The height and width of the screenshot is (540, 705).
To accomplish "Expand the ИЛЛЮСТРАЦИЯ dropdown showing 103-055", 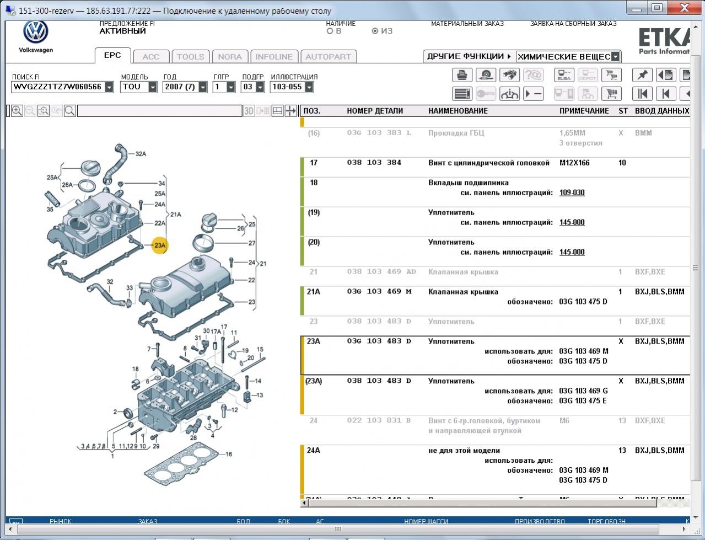I will [309, 87].
